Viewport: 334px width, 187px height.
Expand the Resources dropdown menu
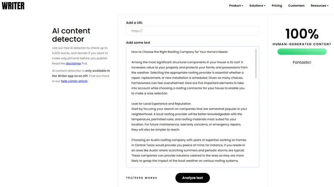point(320,6)
